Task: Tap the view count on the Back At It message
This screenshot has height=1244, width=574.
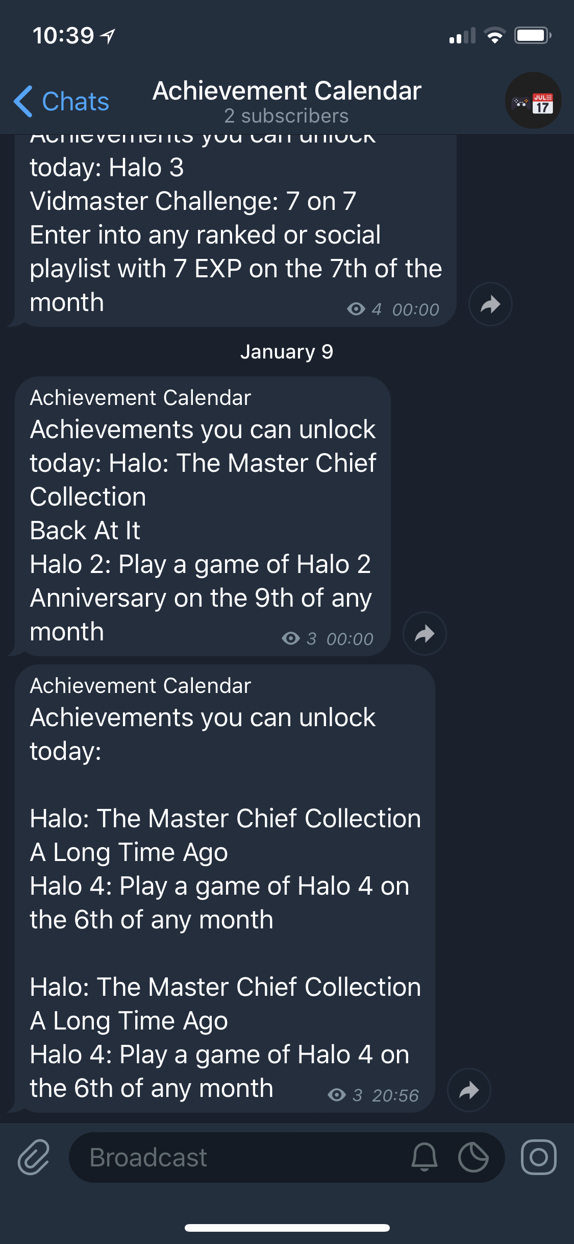Action: 290,639
